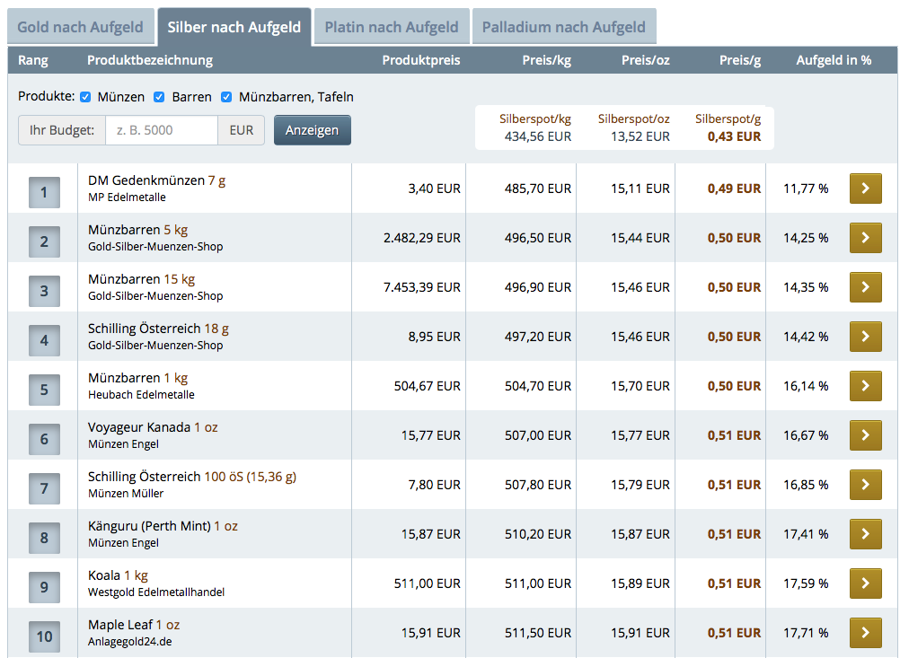
Task: Open Platin nach Aufgeld tab
Action: [392, 27]
